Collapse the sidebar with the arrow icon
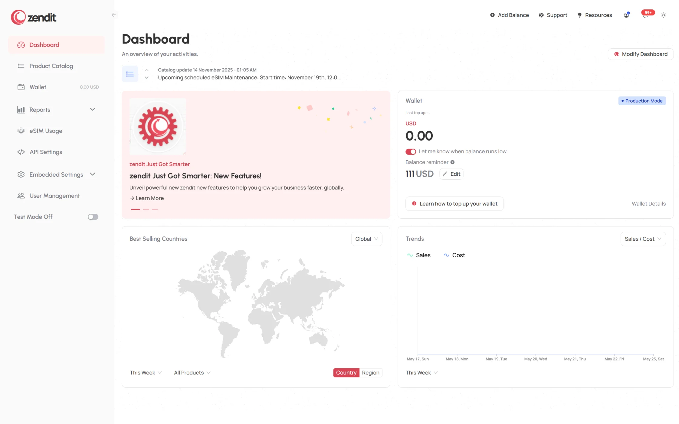The width and height of the screenshot is (679, 424). click(113, 15)
